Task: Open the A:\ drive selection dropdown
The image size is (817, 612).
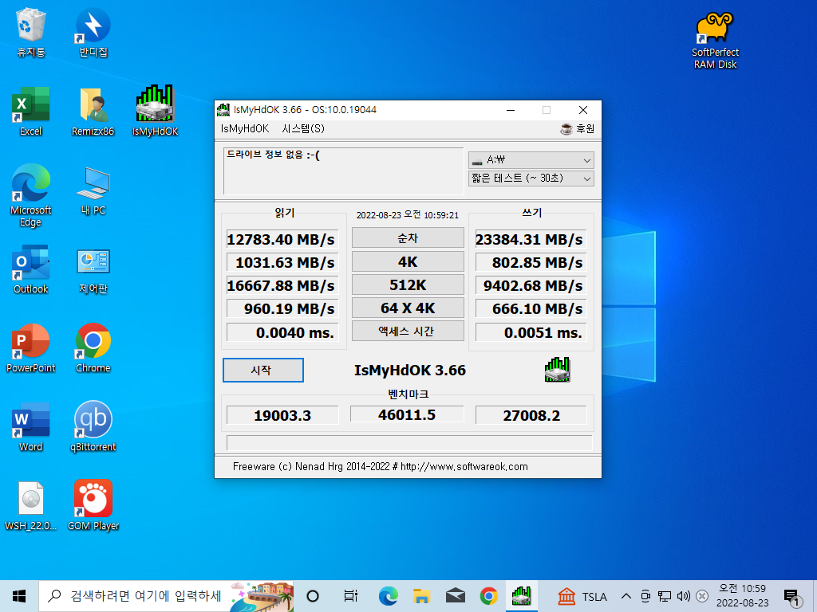Action: click(531, 159)
